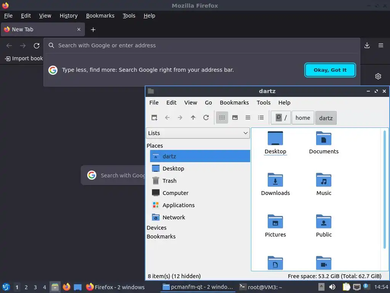The width and height of the screenshot is (390, 293).
Task: Click the Bookmarks section in sidebar
Action: tap(161, 237)
